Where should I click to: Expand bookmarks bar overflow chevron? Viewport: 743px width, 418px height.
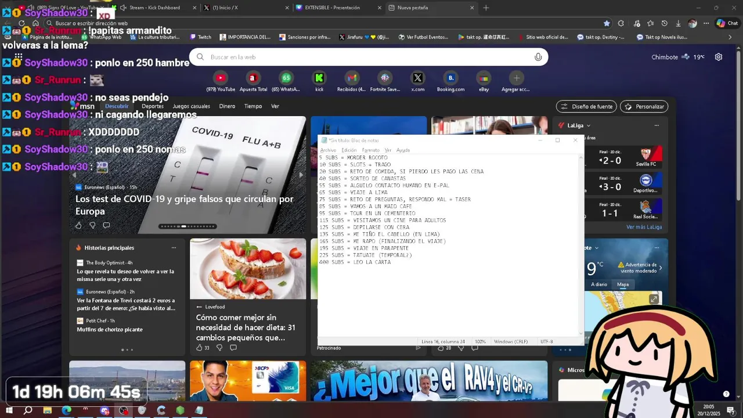pyautogui.click(x=730, y=37)
